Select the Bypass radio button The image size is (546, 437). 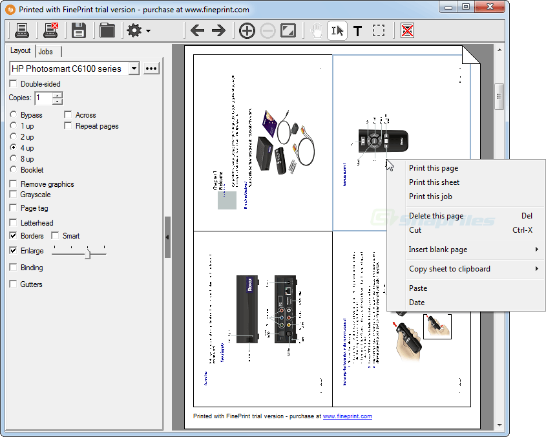(13, 114)
